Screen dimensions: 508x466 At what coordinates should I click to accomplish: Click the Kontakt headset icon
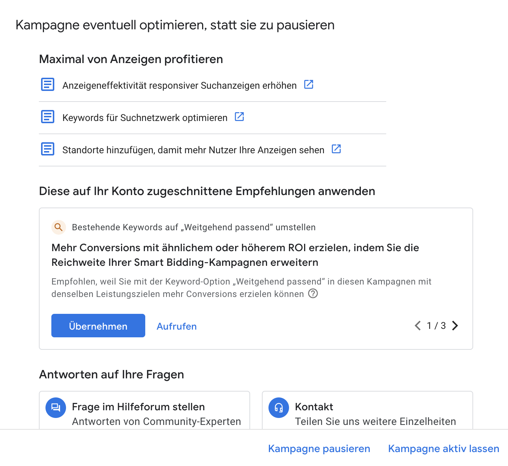tap(279, 408)
